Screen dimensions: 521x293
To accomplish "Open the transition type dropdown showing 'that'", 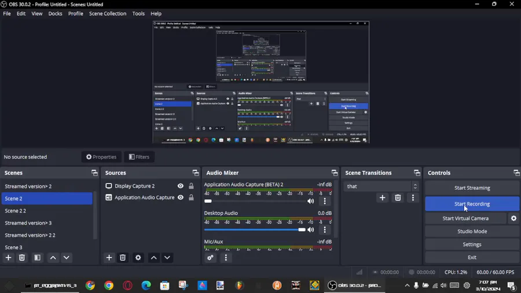I will pyautogui.click(x=381, y=186).
